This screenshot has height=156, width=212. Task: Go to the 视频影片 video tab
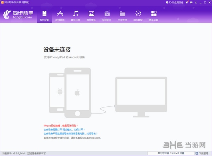click(x=107, y=16)
